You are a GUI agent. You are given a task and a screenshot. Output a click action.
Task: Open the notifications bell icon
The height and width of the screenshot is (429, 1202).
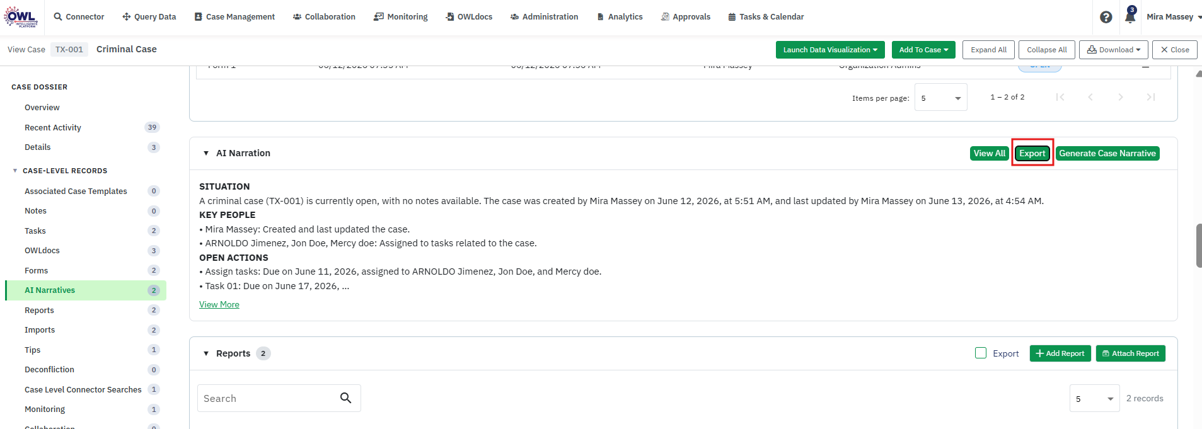[x=1130, y=16]
